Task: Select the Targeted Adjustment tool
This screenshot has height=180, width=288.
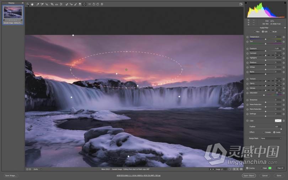Action: point(47,4)
